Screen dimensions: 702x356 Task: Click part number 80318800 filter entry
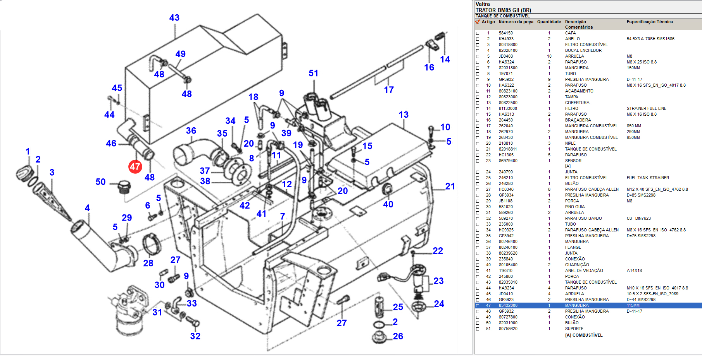pyautogui.click(x=508, y=44)
